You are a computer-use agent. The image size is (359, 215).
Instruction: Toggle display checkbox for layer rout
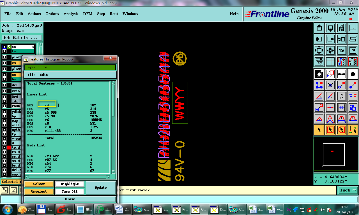tap(4, 106)
